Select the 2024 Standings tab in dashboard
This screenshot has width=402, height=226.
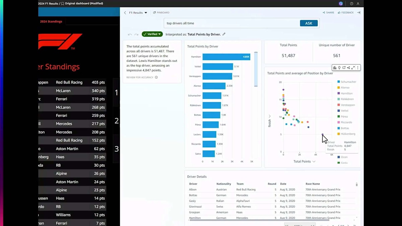coord(51,21)
